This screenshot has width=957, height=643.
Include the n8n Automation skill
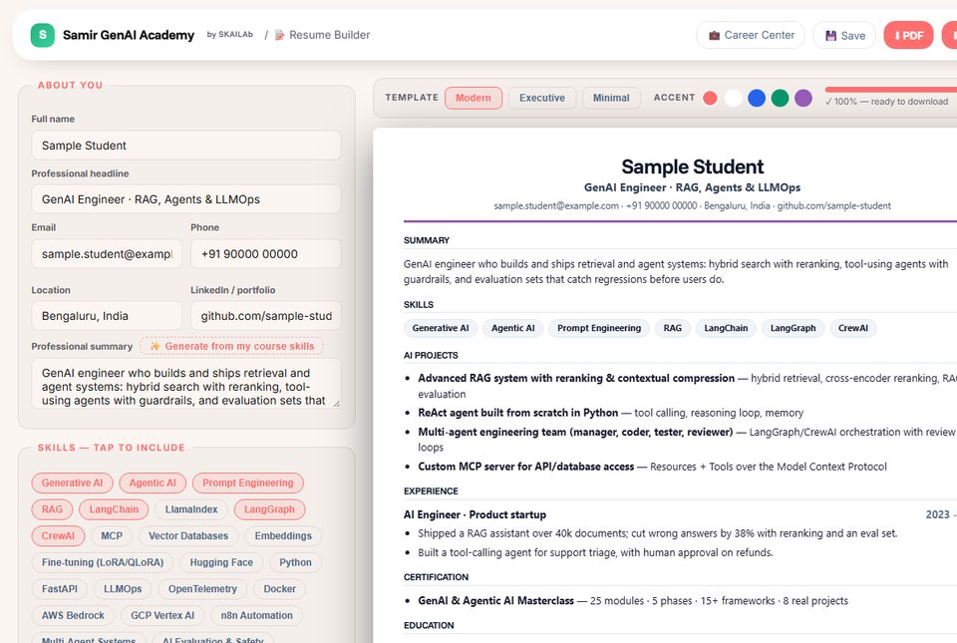pos(257,615)
